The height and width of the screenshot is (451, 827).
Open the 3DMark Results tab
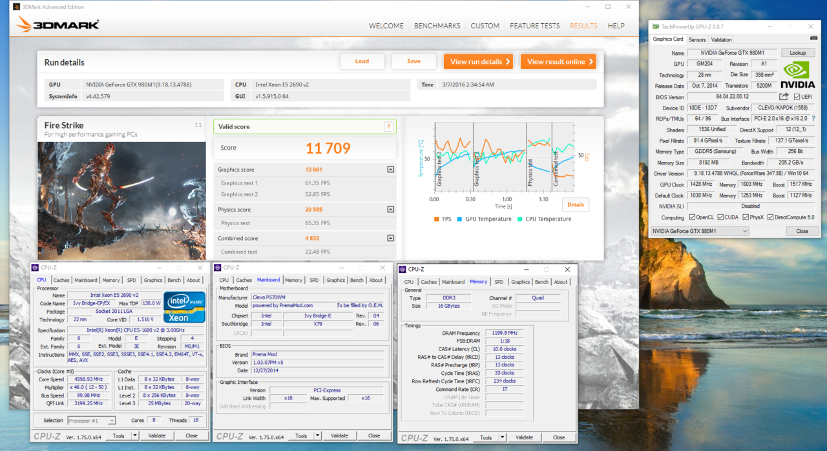[583, 26]
